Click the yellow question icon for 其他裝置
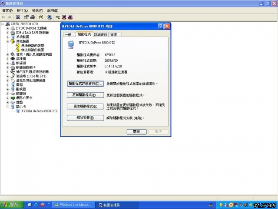This screenshot has height=209, width=278. 13,41
